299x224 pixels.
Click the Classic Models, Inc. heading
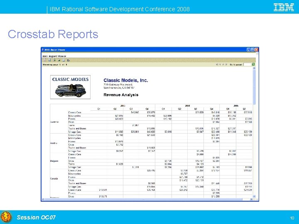coord(126,80)
